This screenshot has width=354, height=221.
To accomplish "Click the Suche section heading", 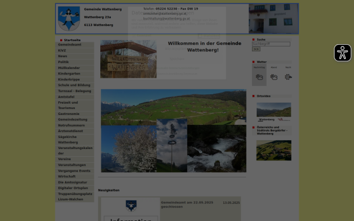I will 261,39.
